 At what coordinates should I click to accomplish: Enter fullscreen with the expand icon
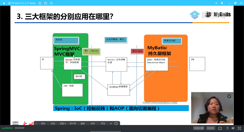coord(239,128)
